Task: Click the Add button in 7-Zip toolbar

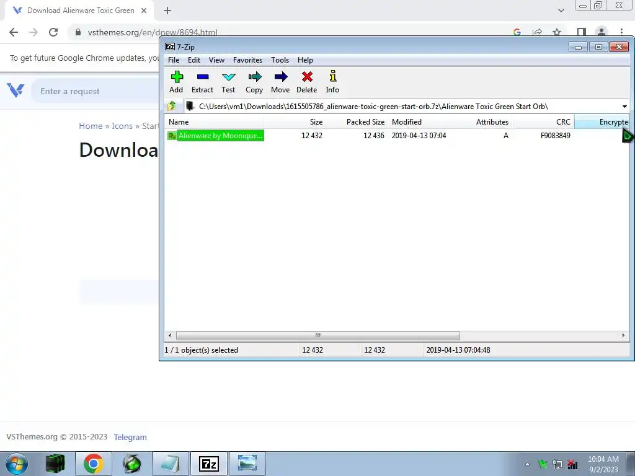Action: (176, 82)
